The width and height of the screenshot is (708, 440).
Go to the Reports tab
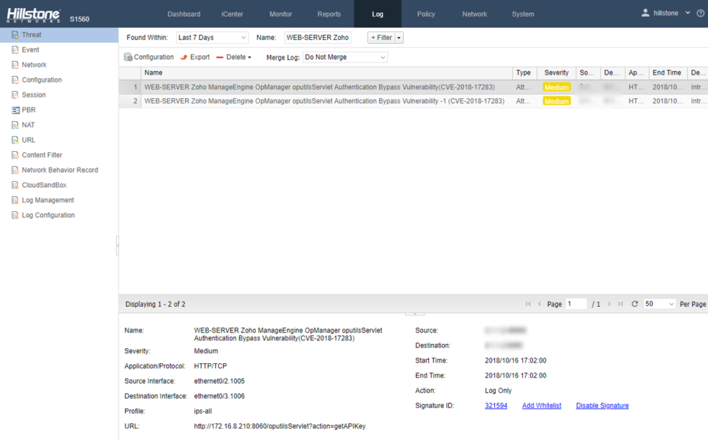329,14
